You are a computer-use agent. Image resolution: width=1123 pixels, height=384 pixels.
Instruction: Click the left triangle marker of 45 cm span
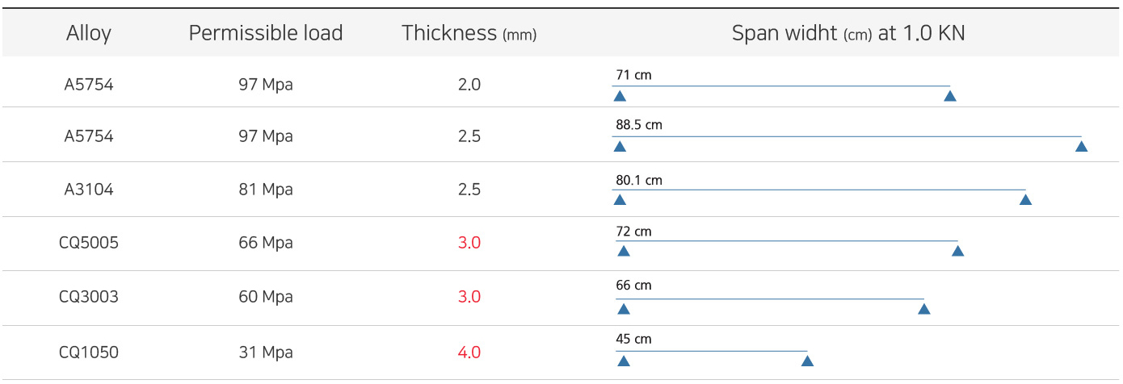(623, 361)
